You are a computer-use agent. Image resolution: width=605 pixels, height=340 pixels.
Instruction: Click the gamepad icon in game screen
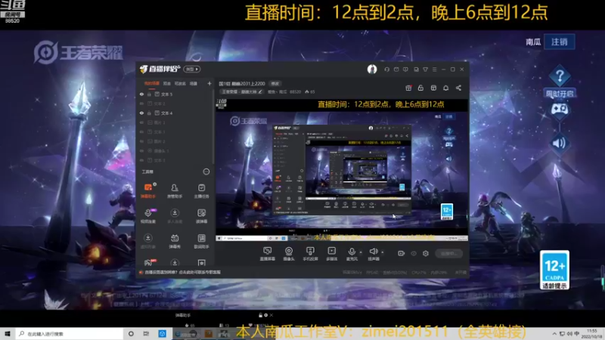click(x=559, y=110)
